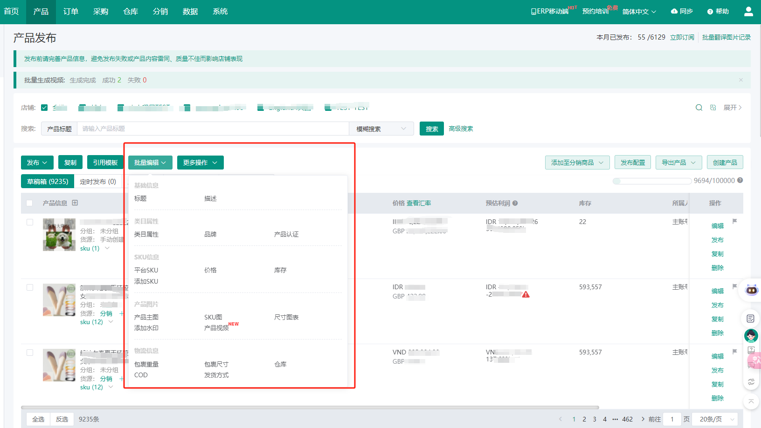Expand the 发布 dropdown button
761x428 pixels.
click(x=37, y=163)
